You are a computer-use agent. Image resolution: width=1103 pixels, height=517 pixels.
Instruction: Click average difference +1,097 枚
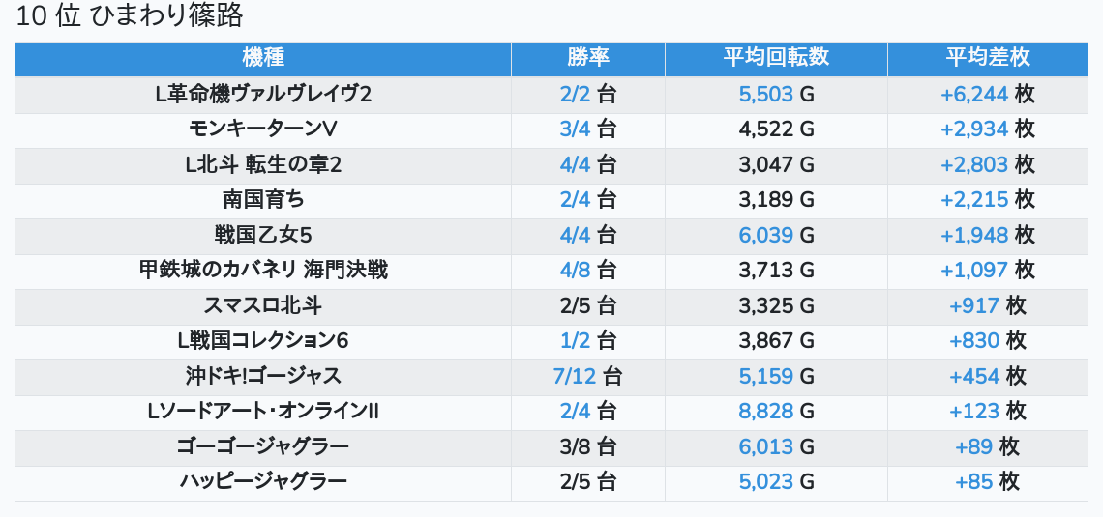(x=988, y=271)
